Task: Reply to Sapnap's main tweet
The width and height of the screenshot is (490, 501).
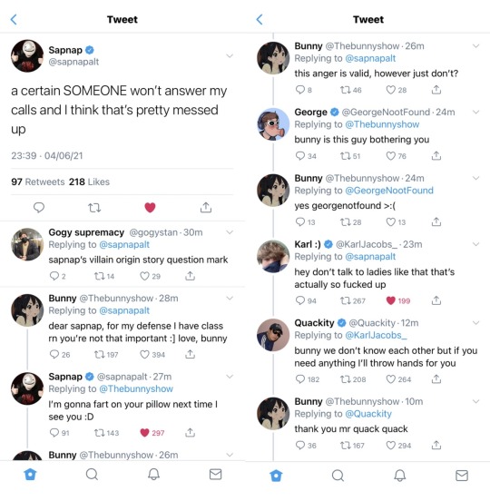Action: tap(39, 208)
